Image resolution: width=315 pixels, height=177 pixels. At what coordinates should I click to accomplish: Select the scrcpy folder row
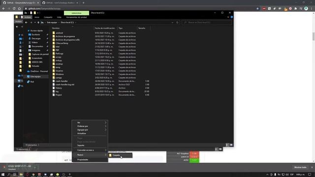[x=58, y=57]
